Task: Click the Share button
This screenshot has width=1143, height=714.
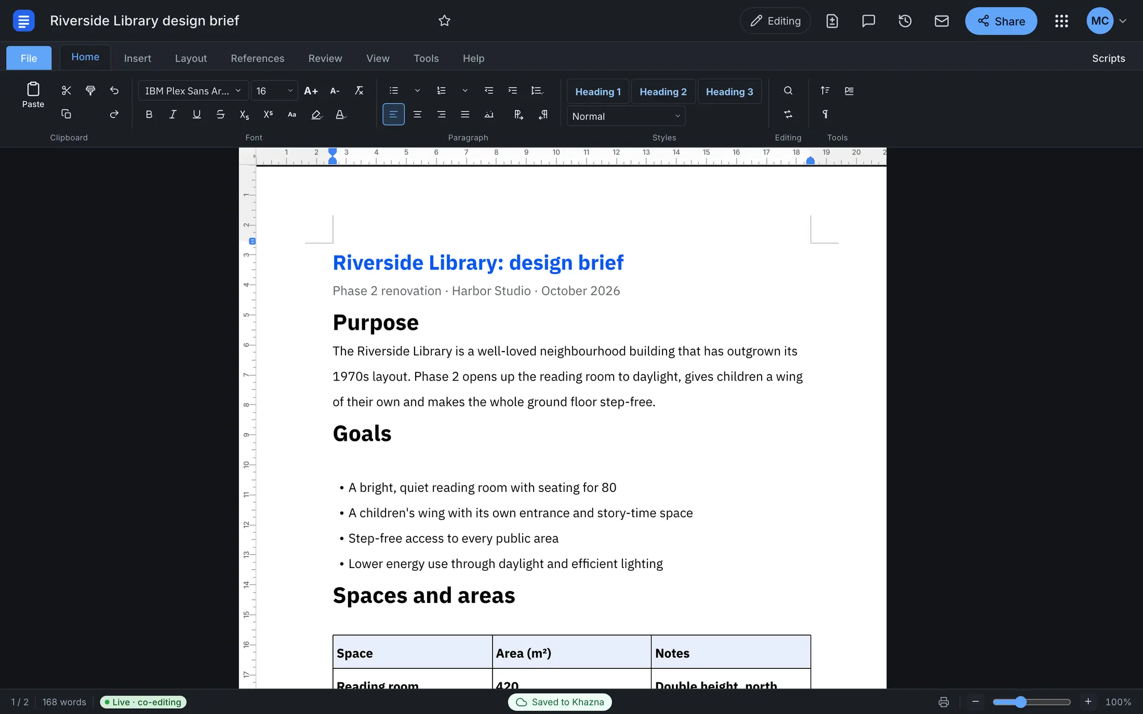Action: 1001,21
